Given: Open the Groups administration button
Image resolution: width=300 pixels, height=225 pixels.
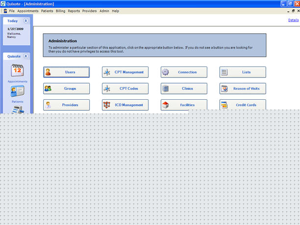Looking at the screenshot, I should click(66, 89).
